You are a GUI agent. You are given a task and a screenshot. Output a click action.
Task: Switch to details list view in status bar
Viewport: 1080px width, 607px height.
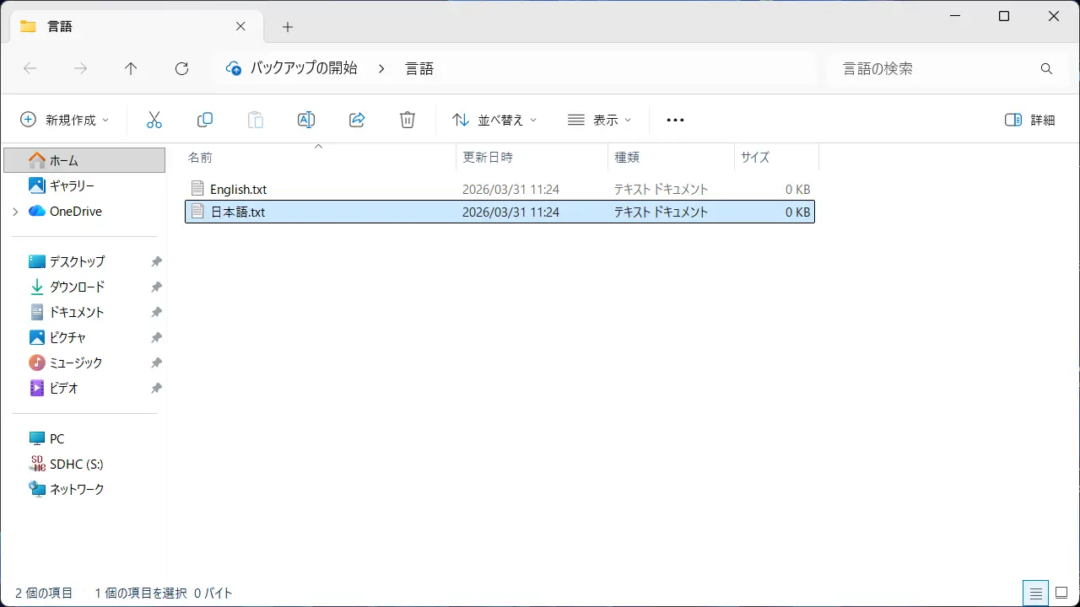[1034, 593]
